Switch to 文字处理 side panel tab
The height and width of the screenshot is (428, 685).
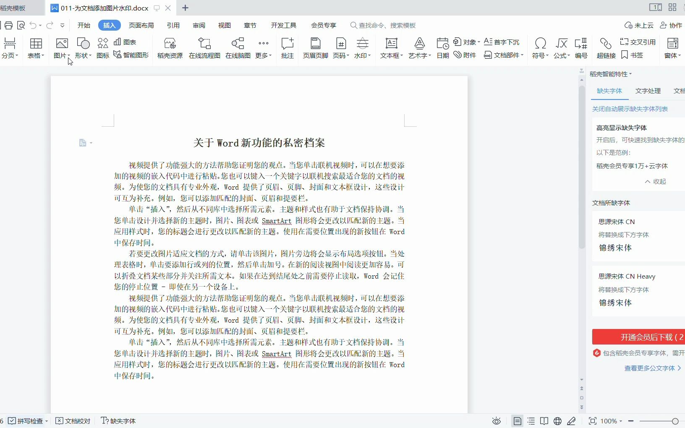tap(648, 91)
